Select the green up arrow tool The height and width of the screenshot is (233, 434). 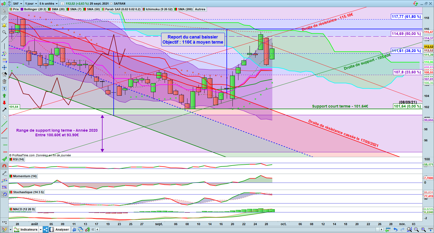pos(4,96)
